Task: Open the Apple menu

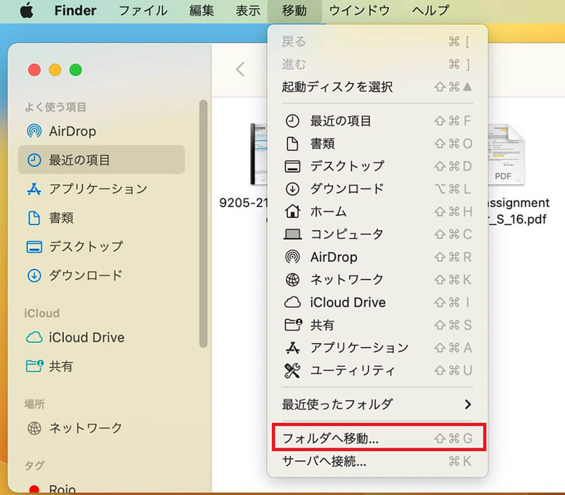Action: [x=27, y=11]
